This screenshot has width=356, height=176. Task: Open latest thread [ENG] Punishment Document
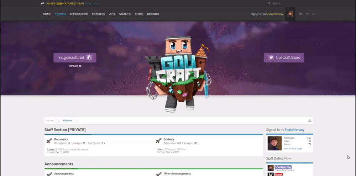[72, 149]
